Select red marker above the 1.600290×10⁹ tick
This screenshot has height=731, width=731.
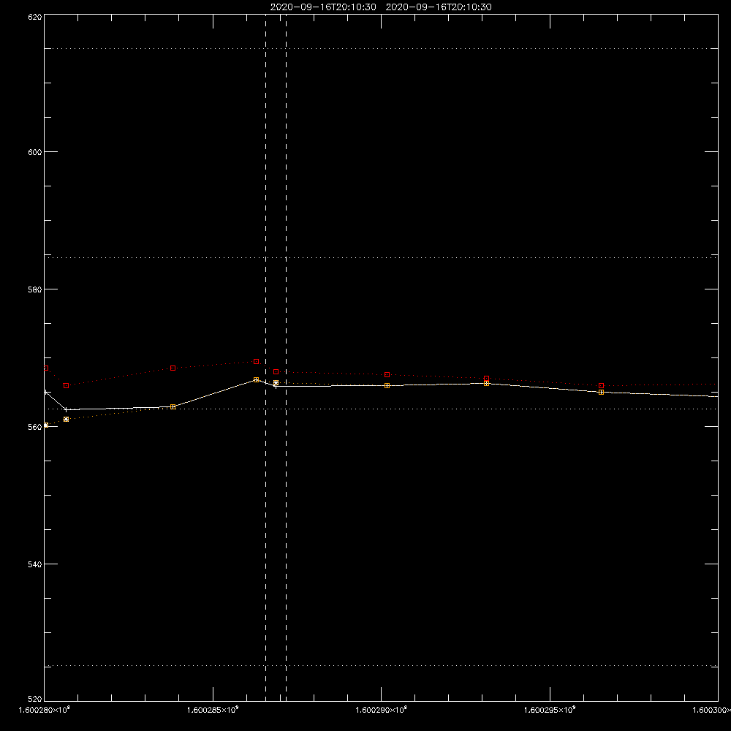387,375
